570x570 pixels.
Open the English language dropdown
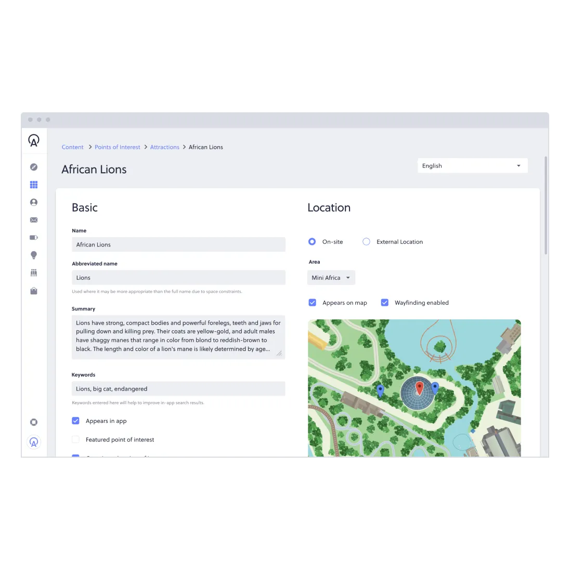coord(473,166)
